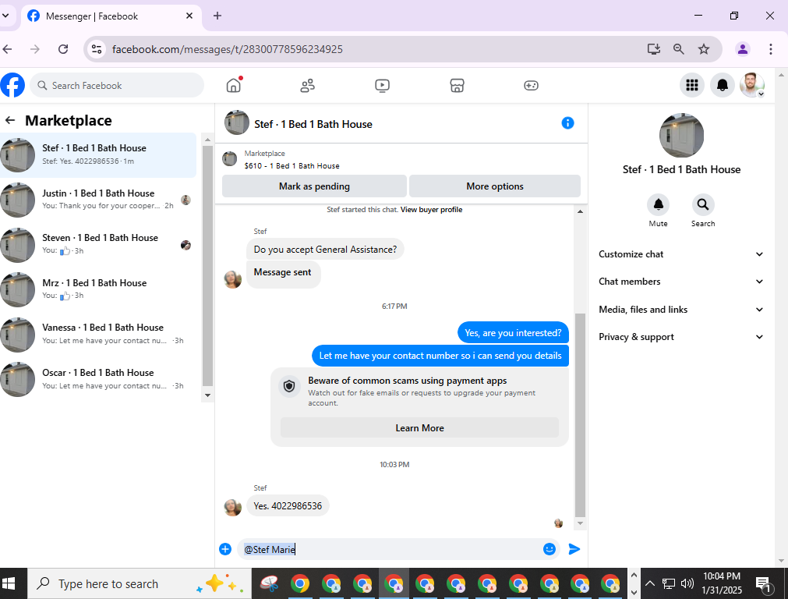Open the emoji picker in message box
Screen dimensions: 788x599
pyautogui.click(x=549, y=549)
